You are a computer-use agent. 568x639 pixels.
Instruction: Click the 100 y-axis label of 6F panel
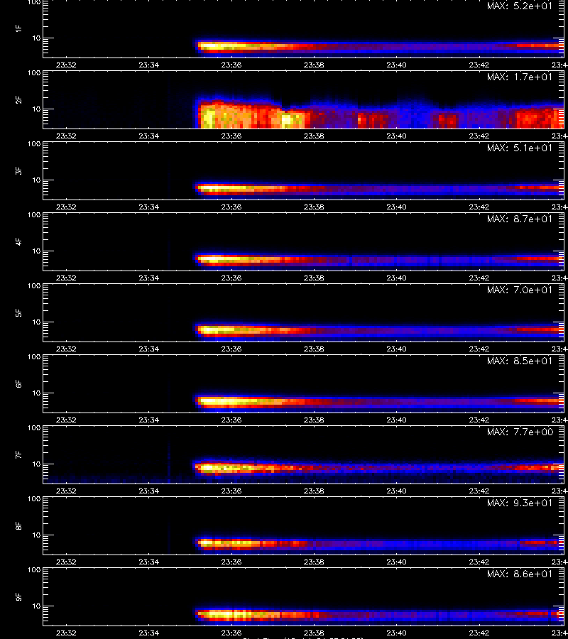coord(34,357)
